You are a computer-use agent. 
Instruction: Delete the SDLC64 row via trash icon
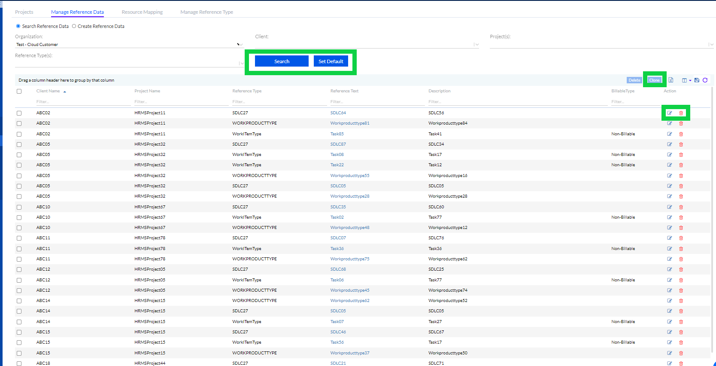(x=681, y=113)
